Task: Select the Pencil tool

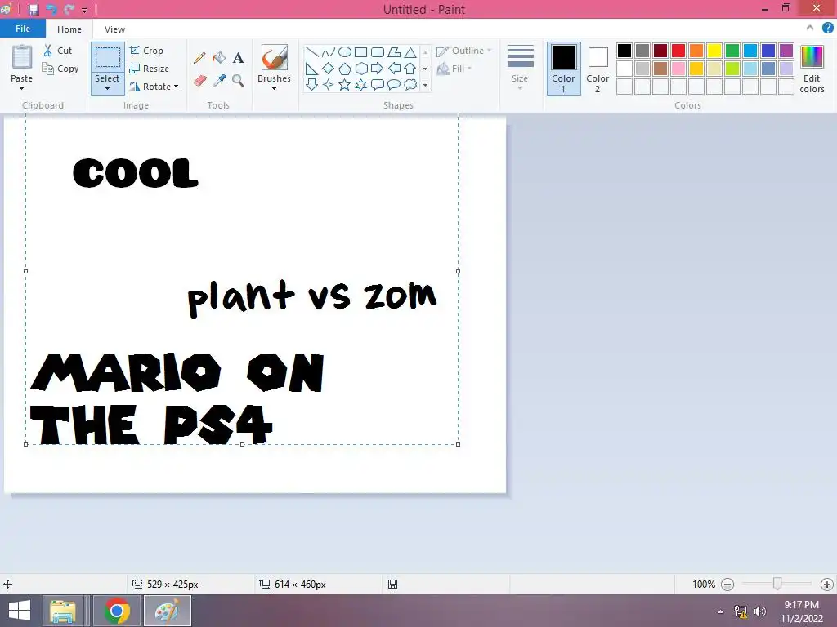Action: tap(199, 58)
